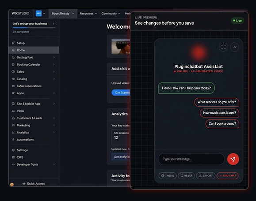Click the Developer Tools code icon

coord(13,164)
